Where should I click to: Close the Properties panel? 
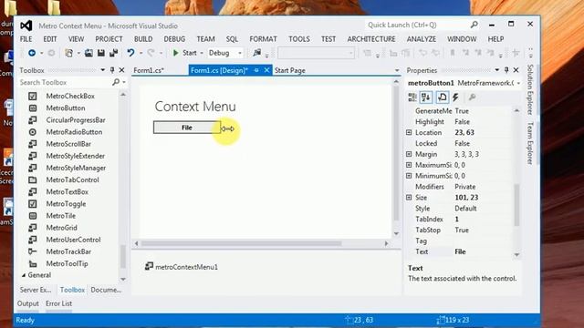(x=516, y=70)
